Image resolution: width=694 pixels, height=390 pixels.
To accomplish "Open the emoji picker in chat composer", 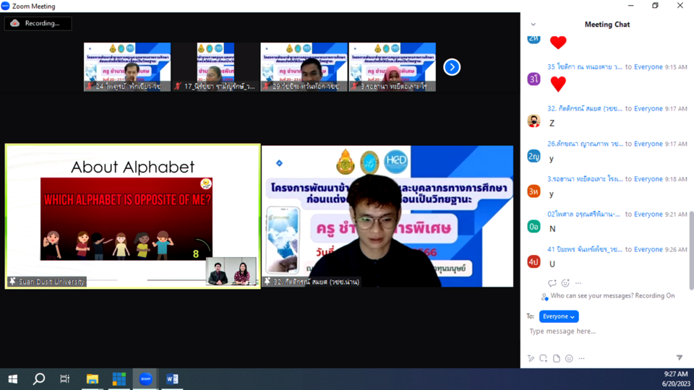I will tap(569, 358).
